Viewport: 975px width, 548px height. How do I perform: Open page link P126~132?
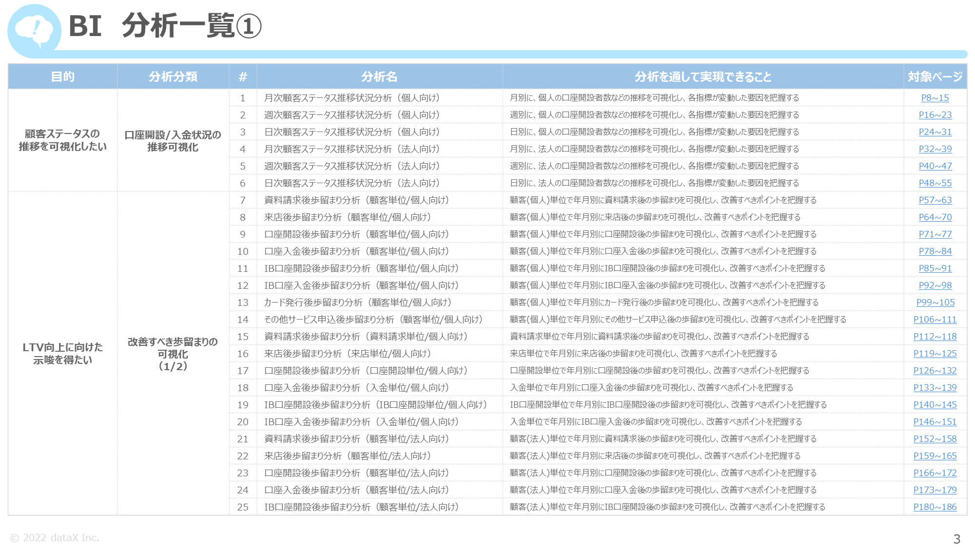(x=935, y=371)
